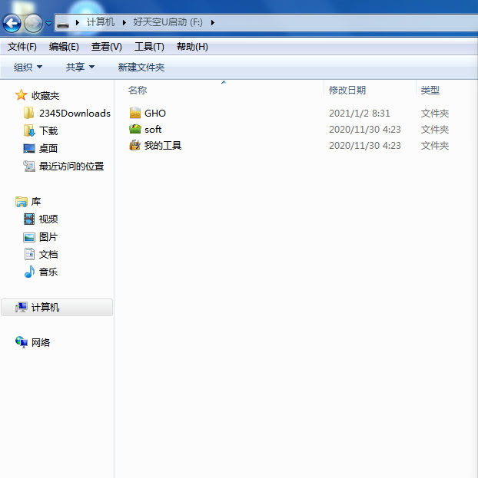Screen dimensions: 478x478
Task: Click the date 2021/1/2 8:31
Action: coord(360,114)
